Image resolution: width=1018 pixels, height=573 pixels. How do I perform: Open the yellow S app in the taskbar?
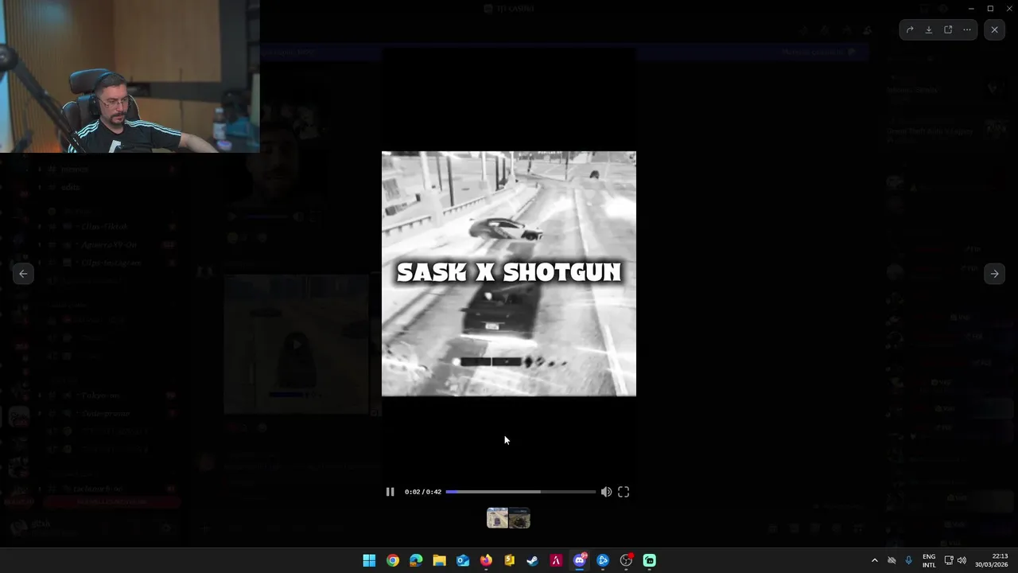click(x=509, y=560)
